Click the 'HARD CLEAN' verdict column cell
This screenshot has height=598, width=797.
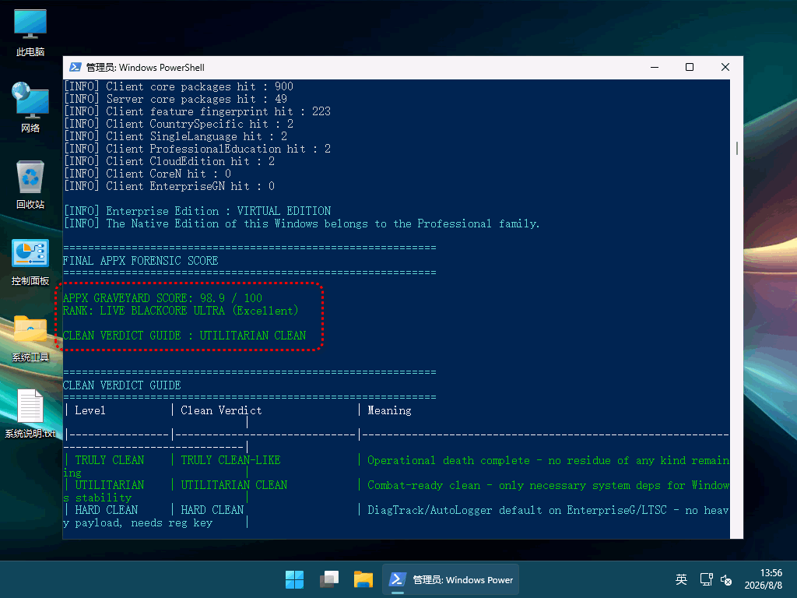[212, 510]
